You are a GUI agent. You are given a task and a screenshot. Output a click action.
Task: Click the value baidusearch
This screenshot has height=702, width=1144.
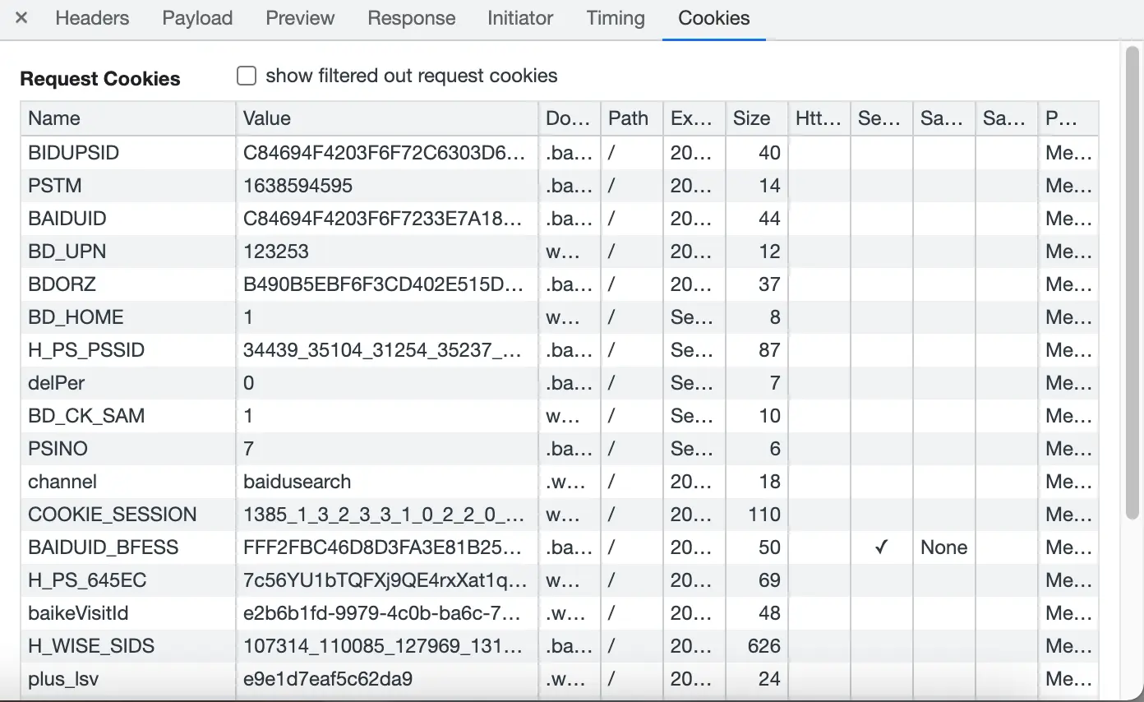[x=297, y=482]
